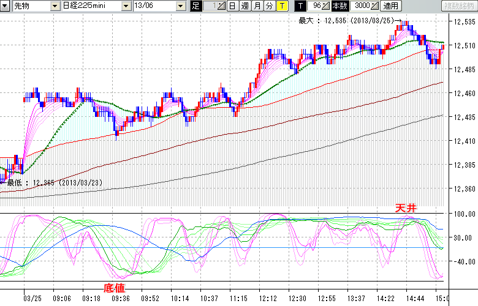
Task: Switch to the 月 monthly timeframe
Action: [257, 6]
